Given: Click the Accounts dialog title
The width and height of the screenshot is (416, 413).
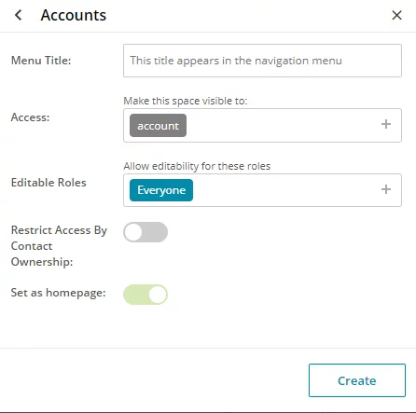Looking at the screenshot, I should coord(74,15).
